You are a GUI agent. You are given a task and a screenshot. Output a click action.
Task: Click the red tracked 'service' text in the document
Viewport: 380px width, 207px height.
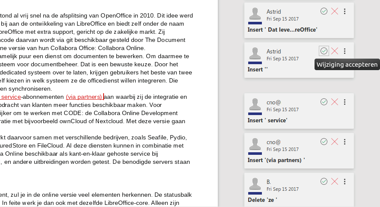point(11,97)
